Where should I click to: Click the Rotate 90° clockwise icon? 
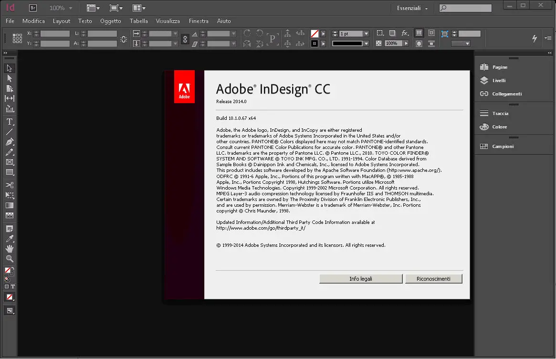(247, 33)
